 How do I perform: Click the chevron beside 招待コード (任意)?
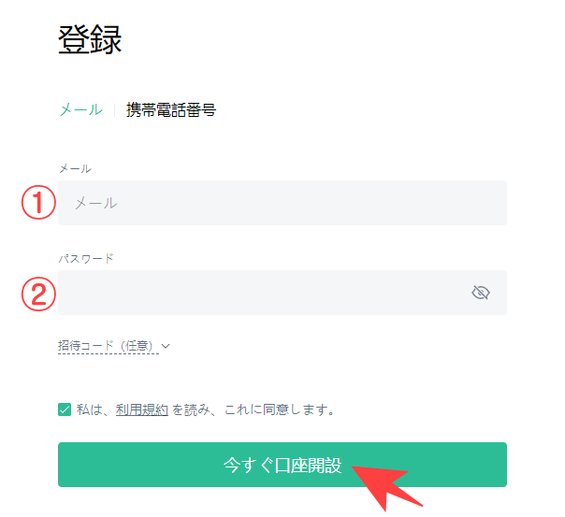pyautogui.click(x=166, y=346)
